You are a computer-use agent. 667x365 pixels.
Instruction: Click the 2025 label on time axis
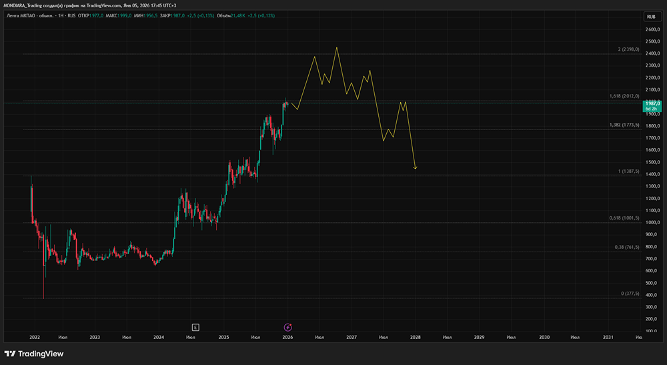[223, 338]
